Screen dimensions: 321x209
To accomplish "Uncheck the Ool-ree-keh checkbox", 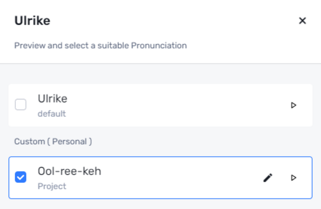I will (21, 177).
